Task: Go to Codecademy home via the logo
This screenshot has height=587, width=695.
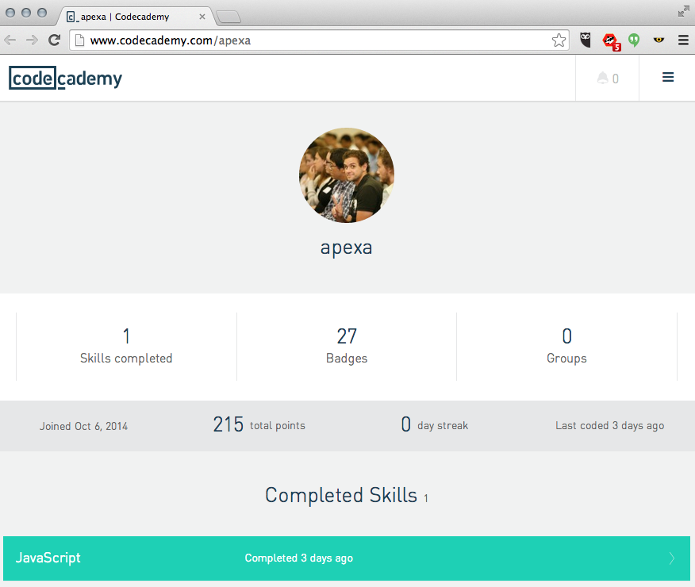Action: (65, 79)
